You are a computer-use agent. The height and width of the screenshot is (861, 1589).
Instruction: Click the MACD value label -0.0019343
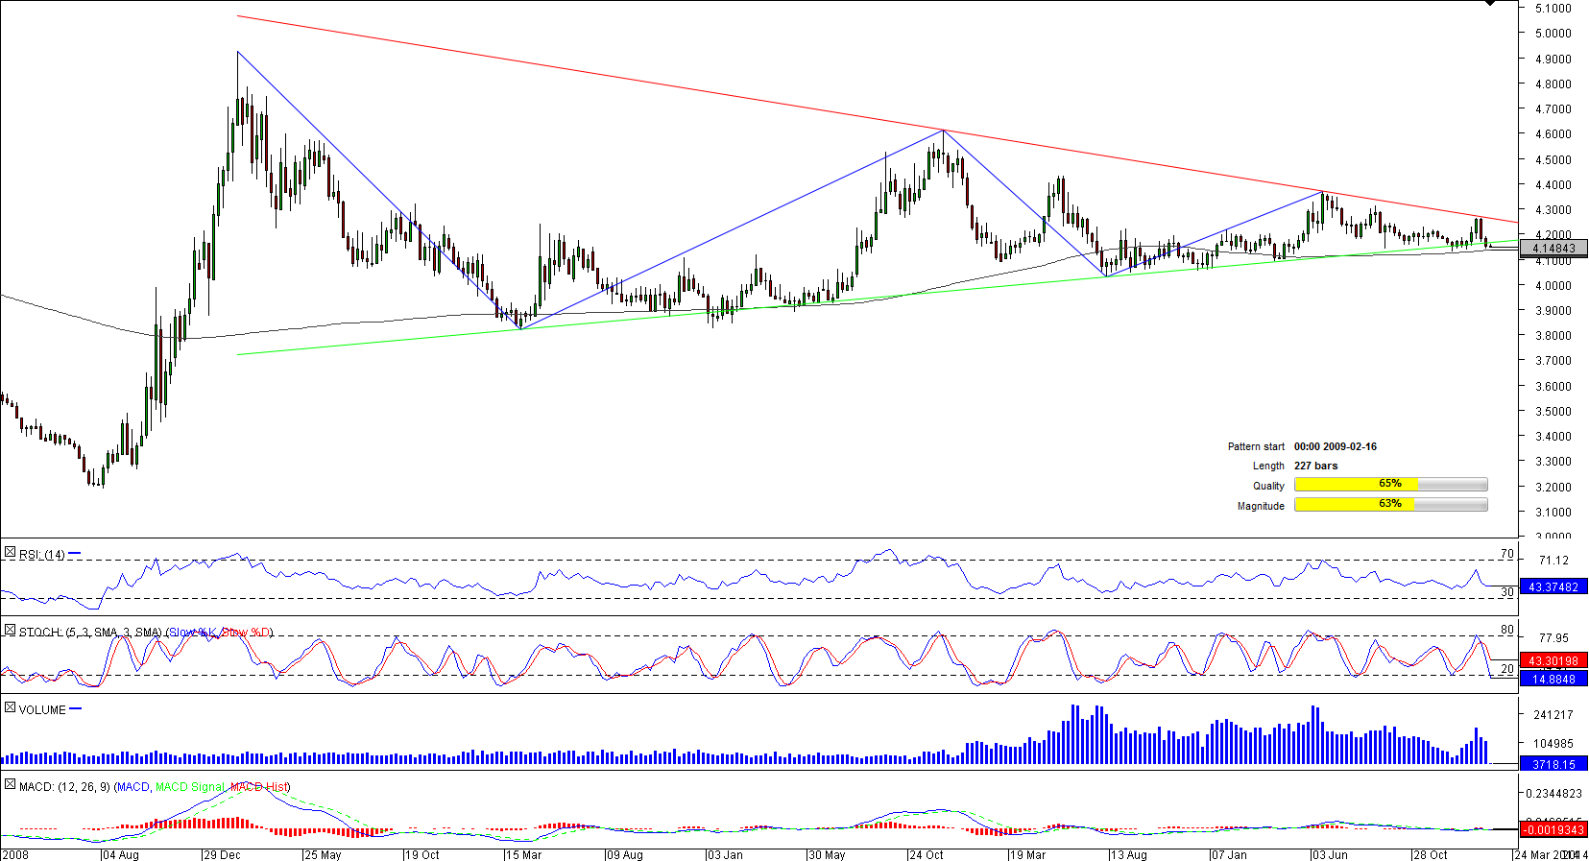[x=1553, y=829]
